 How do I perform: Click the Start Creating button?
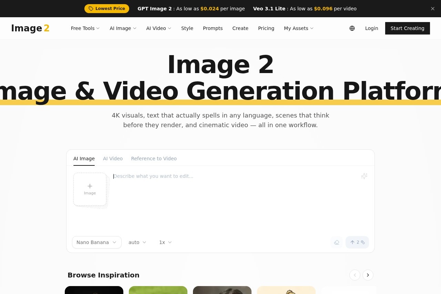[407, 28]
